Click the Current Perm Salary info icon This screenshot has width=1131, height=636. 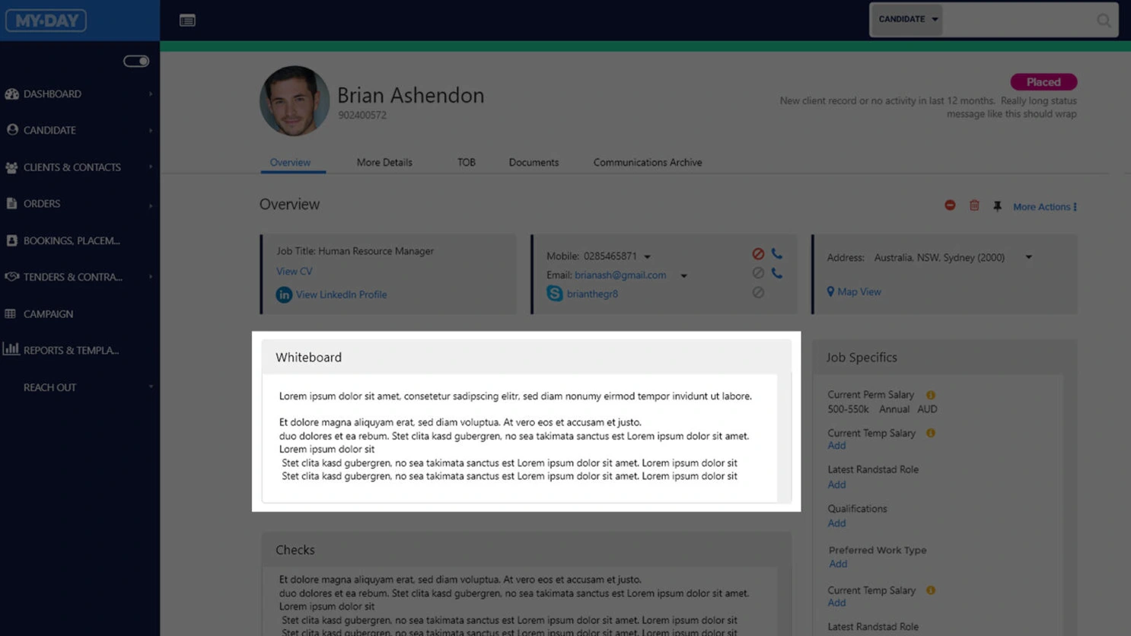[x=930, y=395]
